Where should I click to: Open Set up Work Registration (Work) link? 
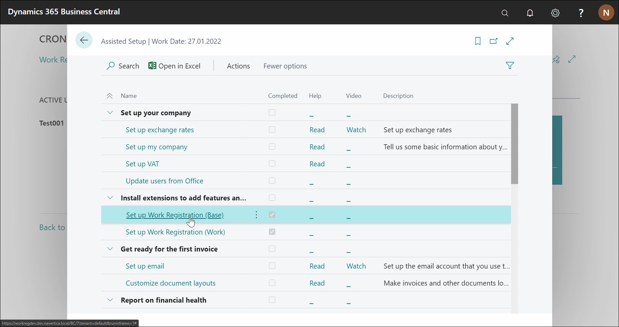coord(175,232)
